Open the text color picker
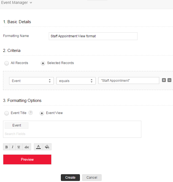The height and width of the screenshot is (182, 173). tap(39, 147)
